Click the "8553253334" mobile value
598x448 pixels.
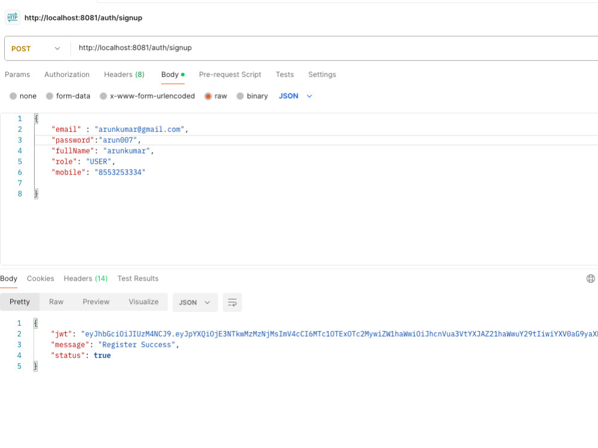pos(120,172)
